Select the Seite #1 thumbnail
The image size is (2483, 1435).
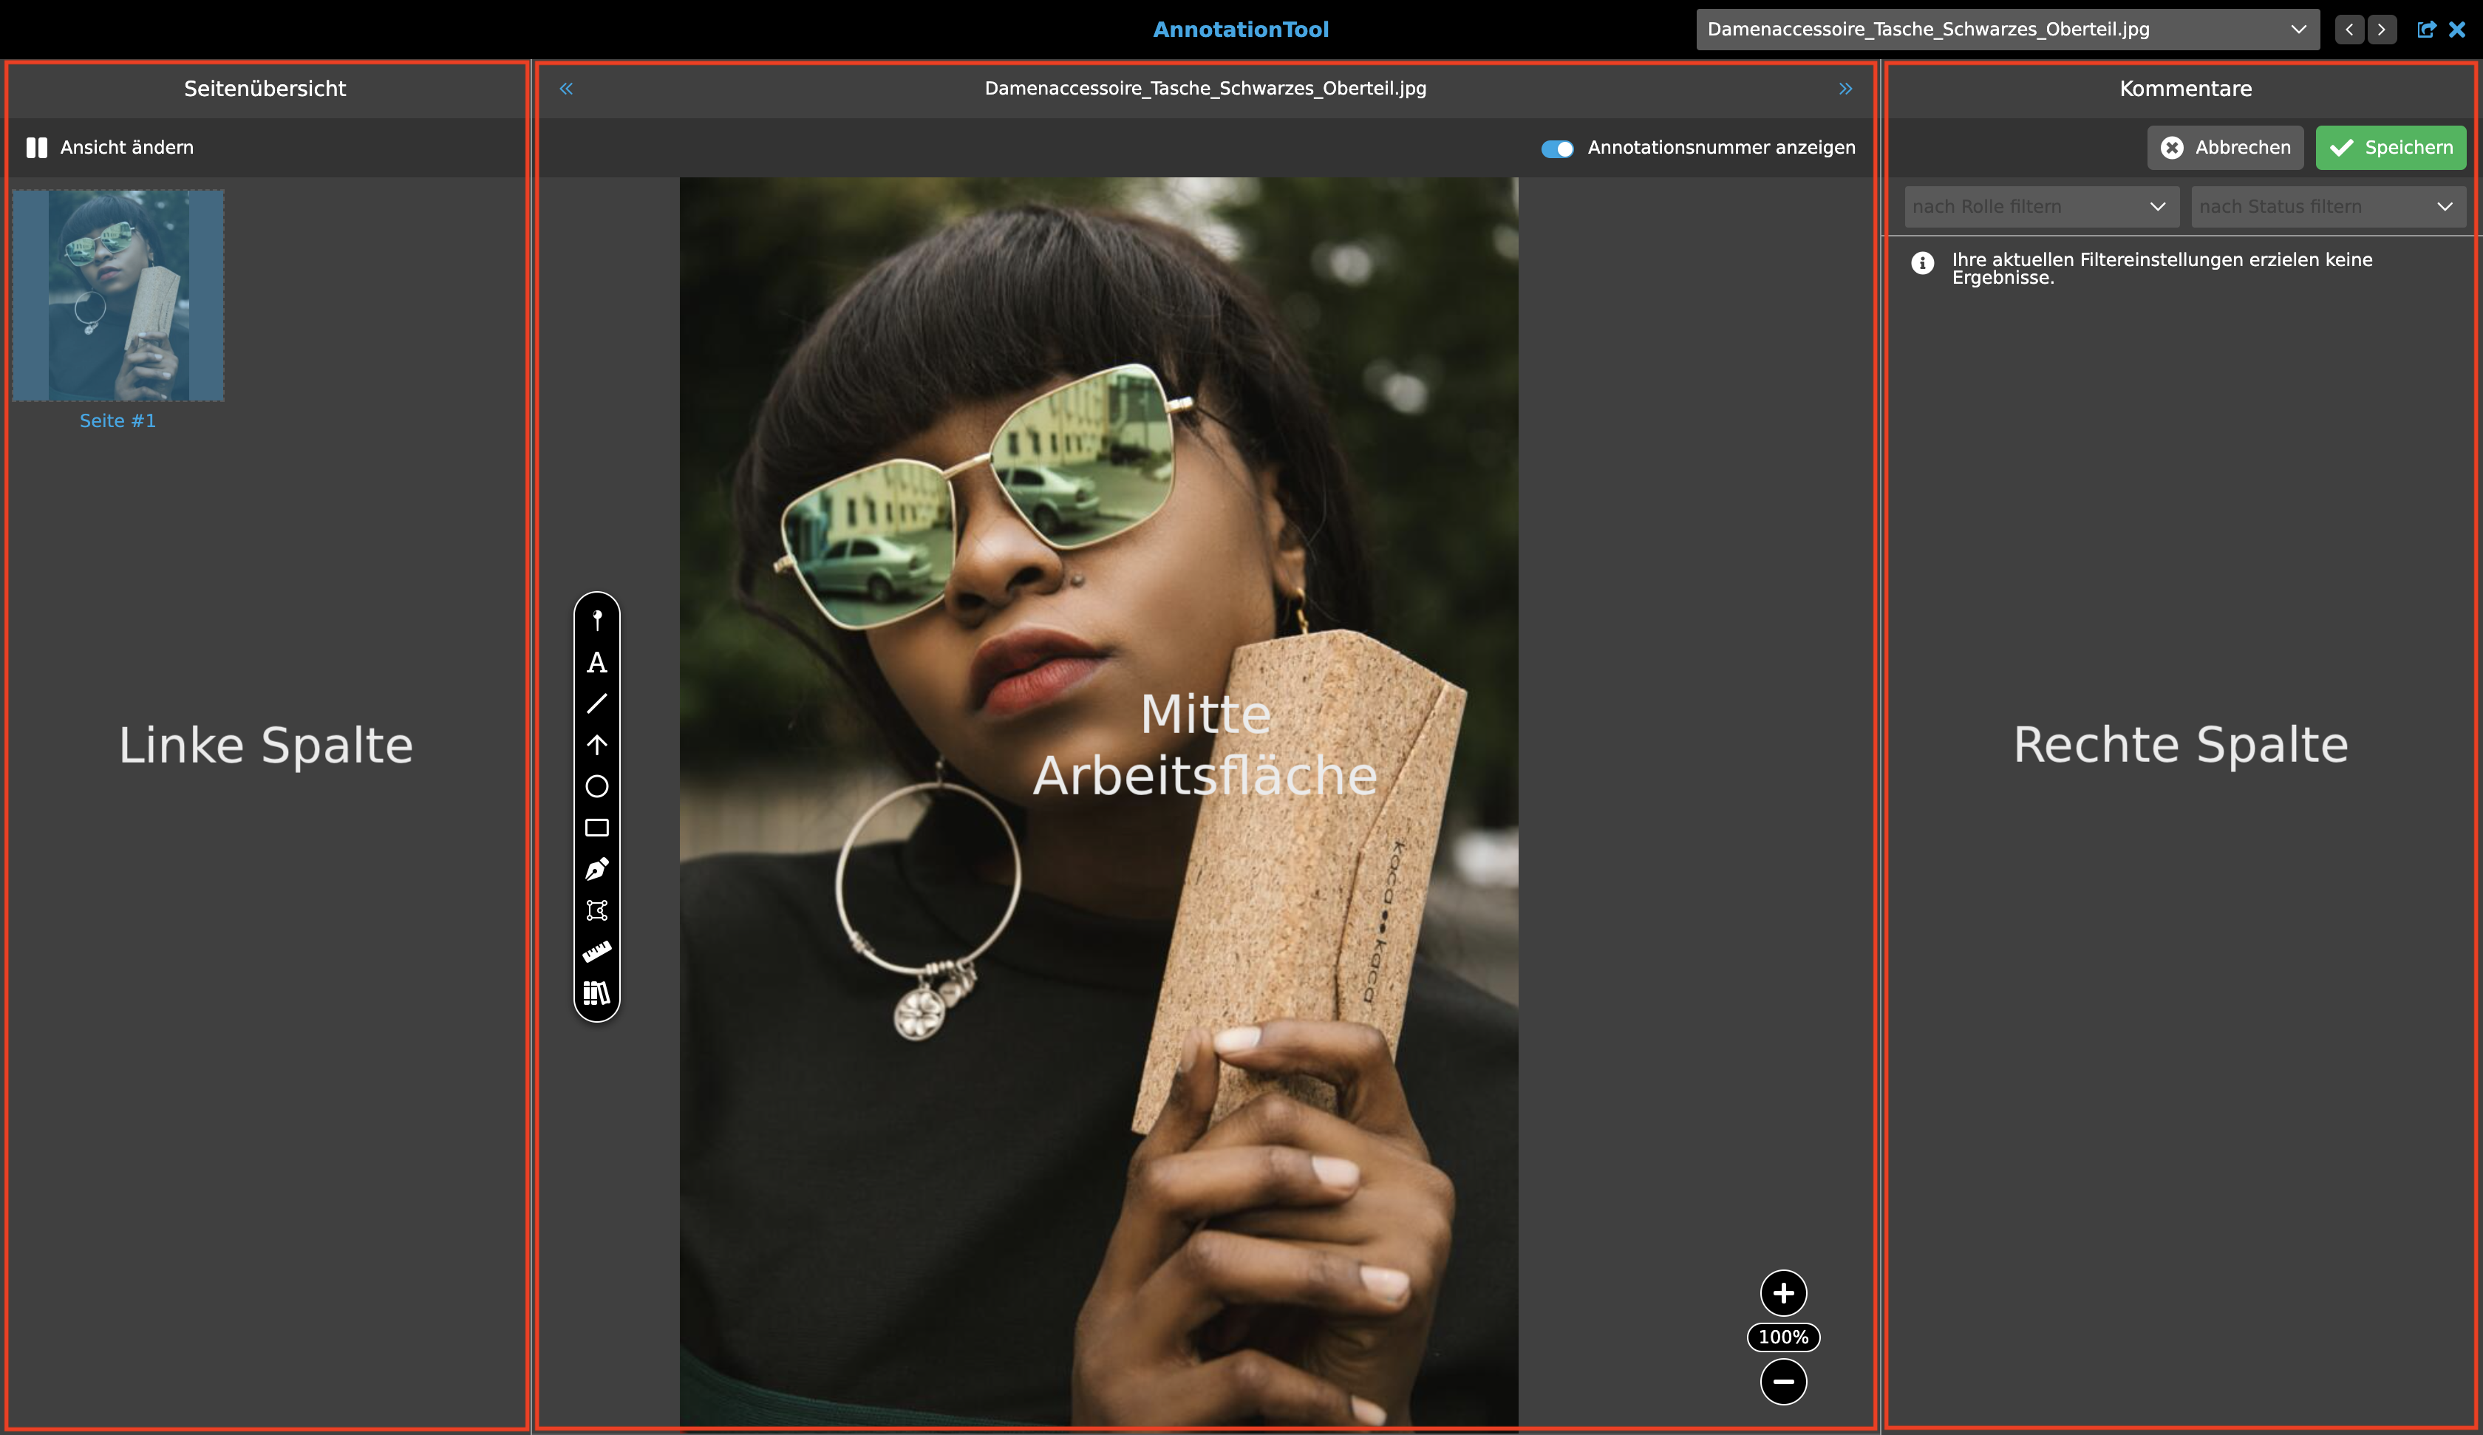pos(118,296)
